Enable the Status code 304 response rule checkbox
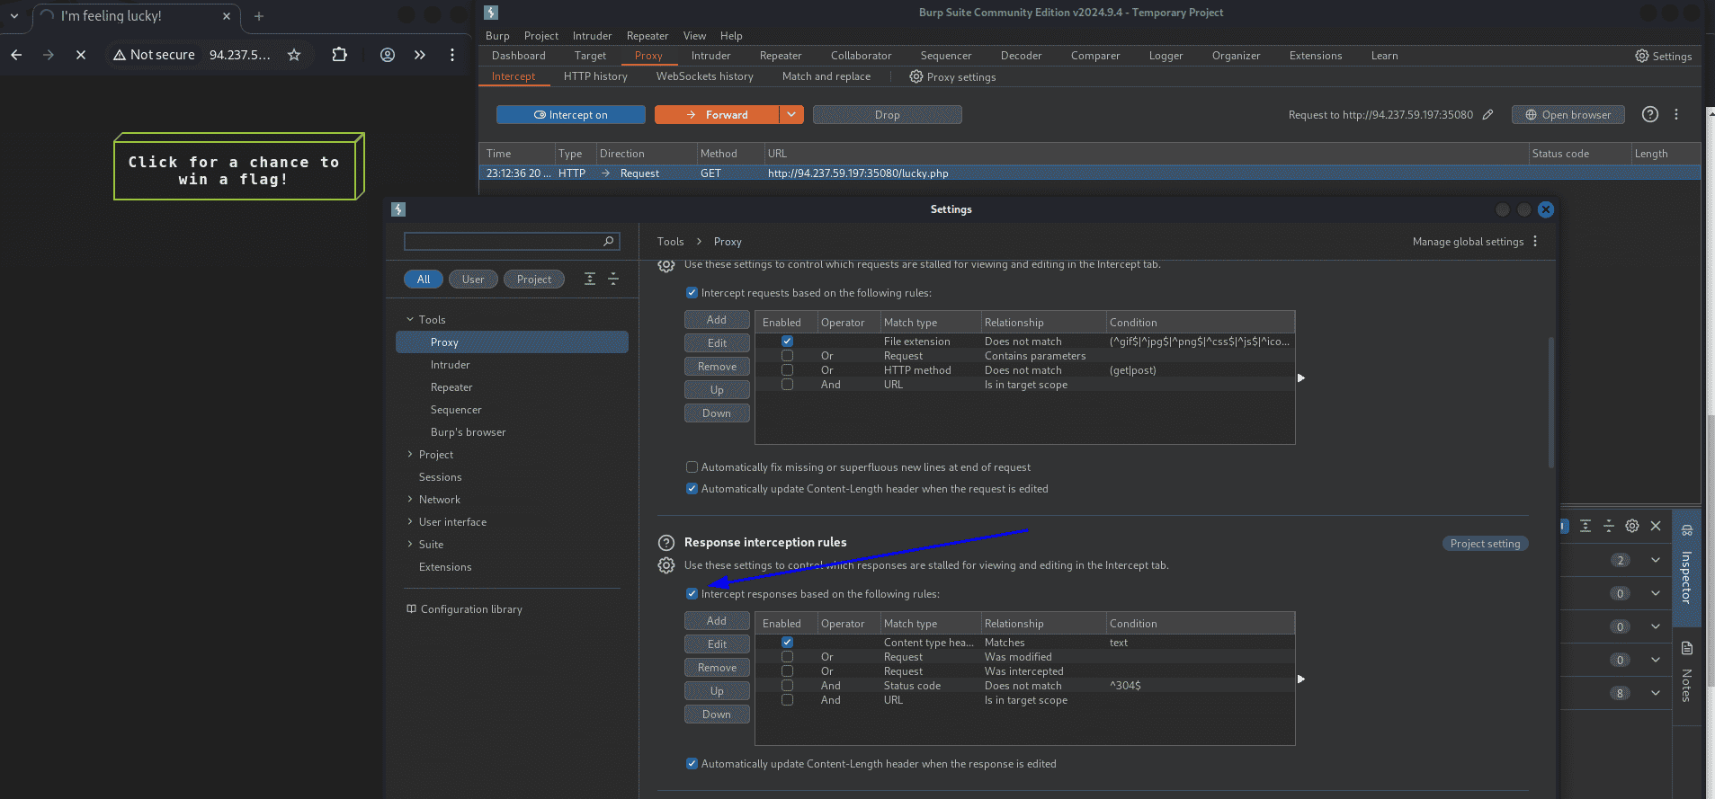The width and height of the screenshot is (1715, 799). (x=787, y=686)
